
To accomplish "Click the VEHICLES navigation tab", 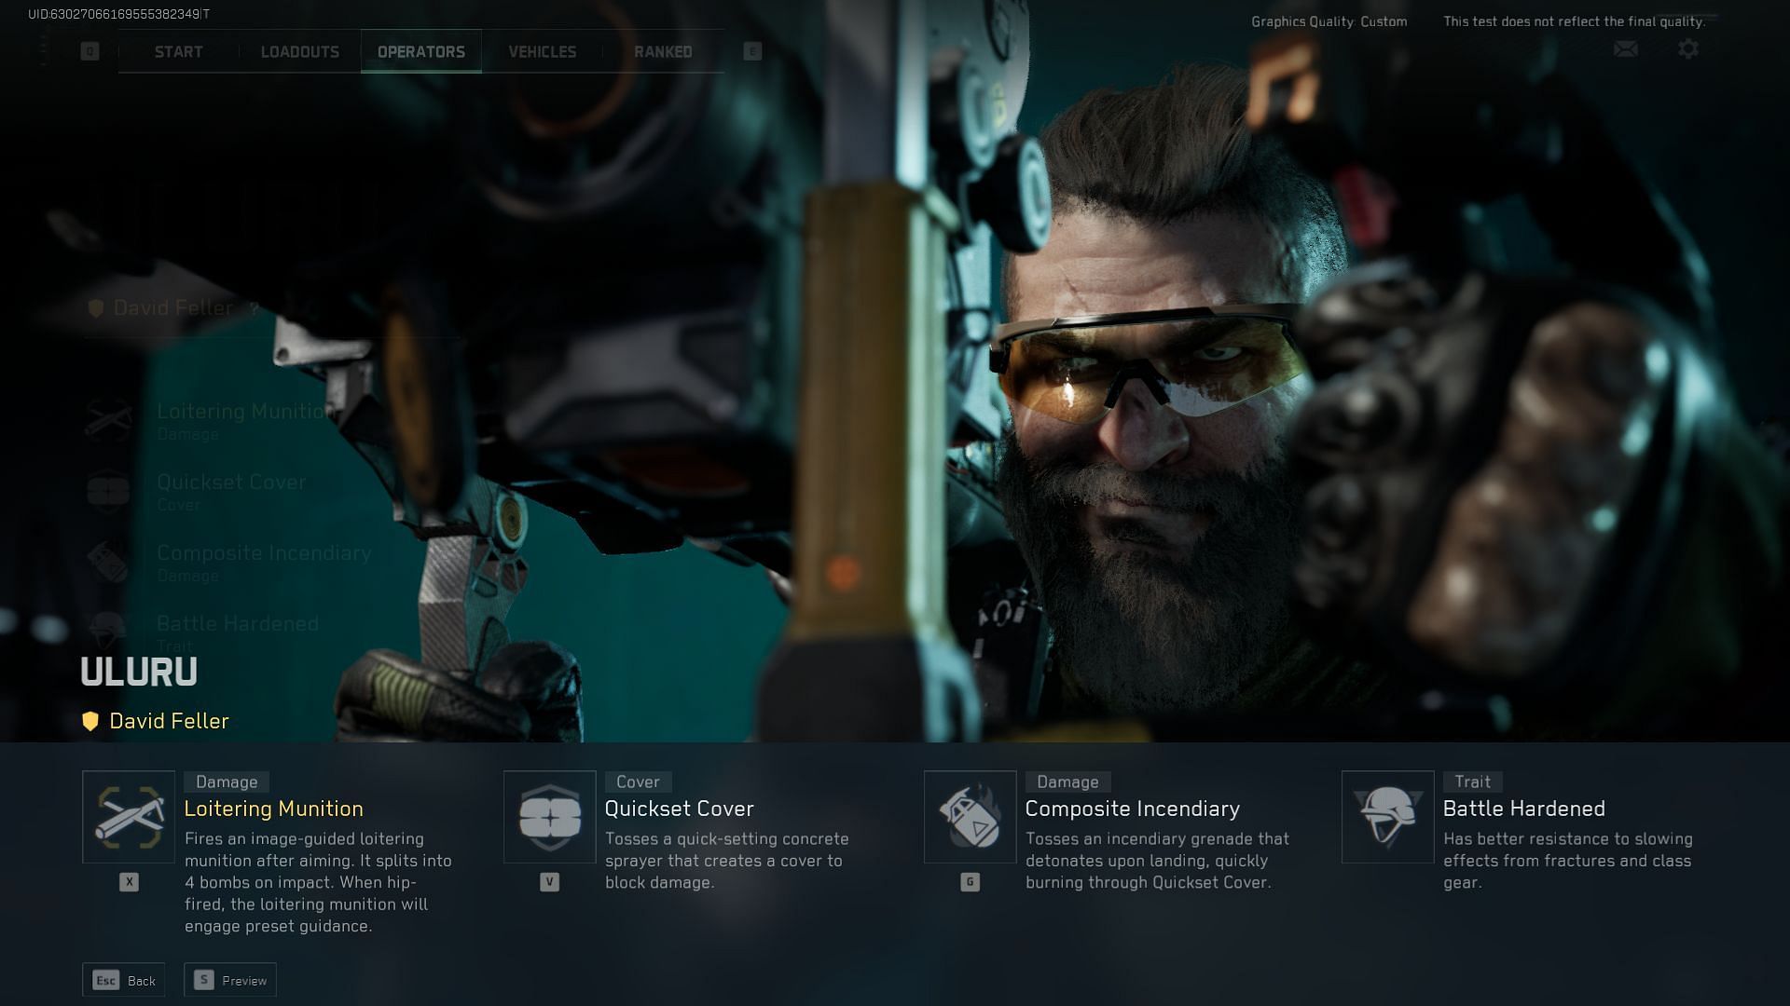I will click(541, 50).
